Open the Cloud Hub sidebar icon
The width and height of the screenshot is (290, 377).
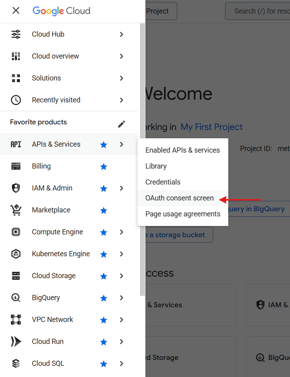point(16,34)
